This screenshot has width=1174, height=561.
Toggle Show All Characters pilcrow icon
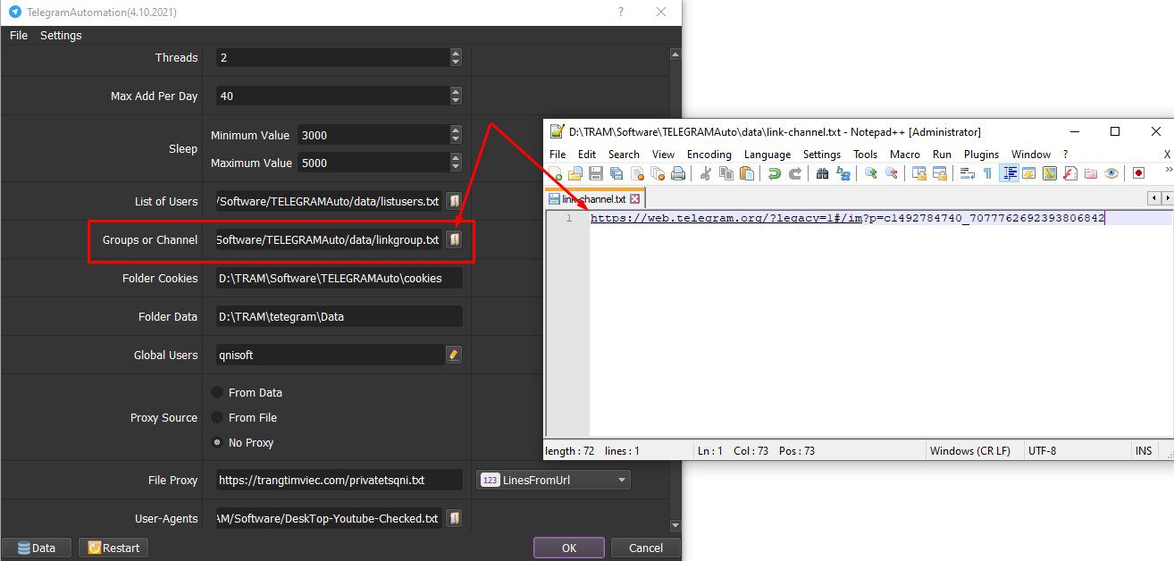coord(987,173)
